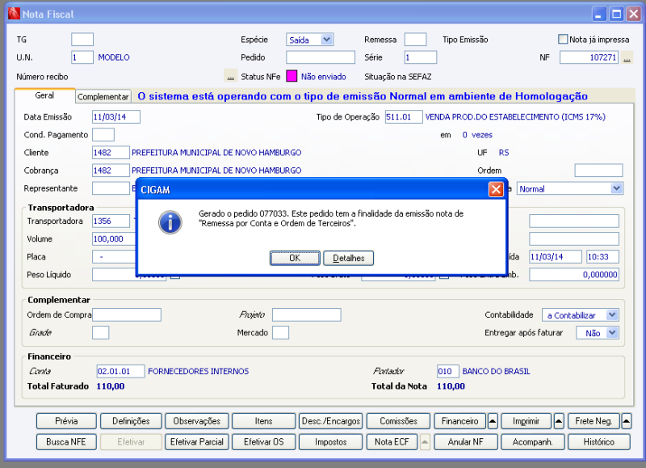Viewport: 646px width, 468px height.
Task: Click the U.N. input field
Action: pos(82,57)
